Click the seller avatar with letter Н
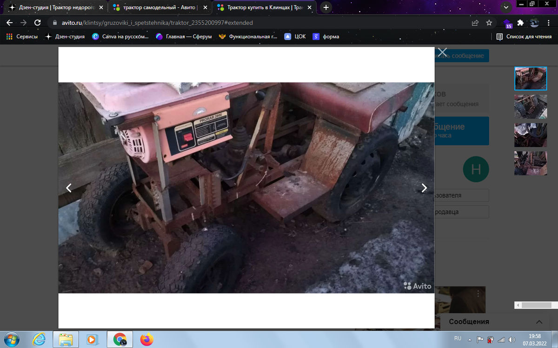This screenshot has width=558, height=348. tap(476, 169)
